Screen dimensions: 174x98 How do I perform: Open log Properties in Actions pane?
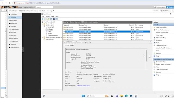pyautogui.click(x=159, y=40)
